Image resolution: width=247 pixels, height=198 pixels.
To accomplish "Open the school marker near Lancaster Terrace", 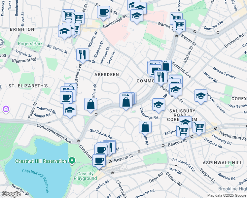I will [201, 96].
